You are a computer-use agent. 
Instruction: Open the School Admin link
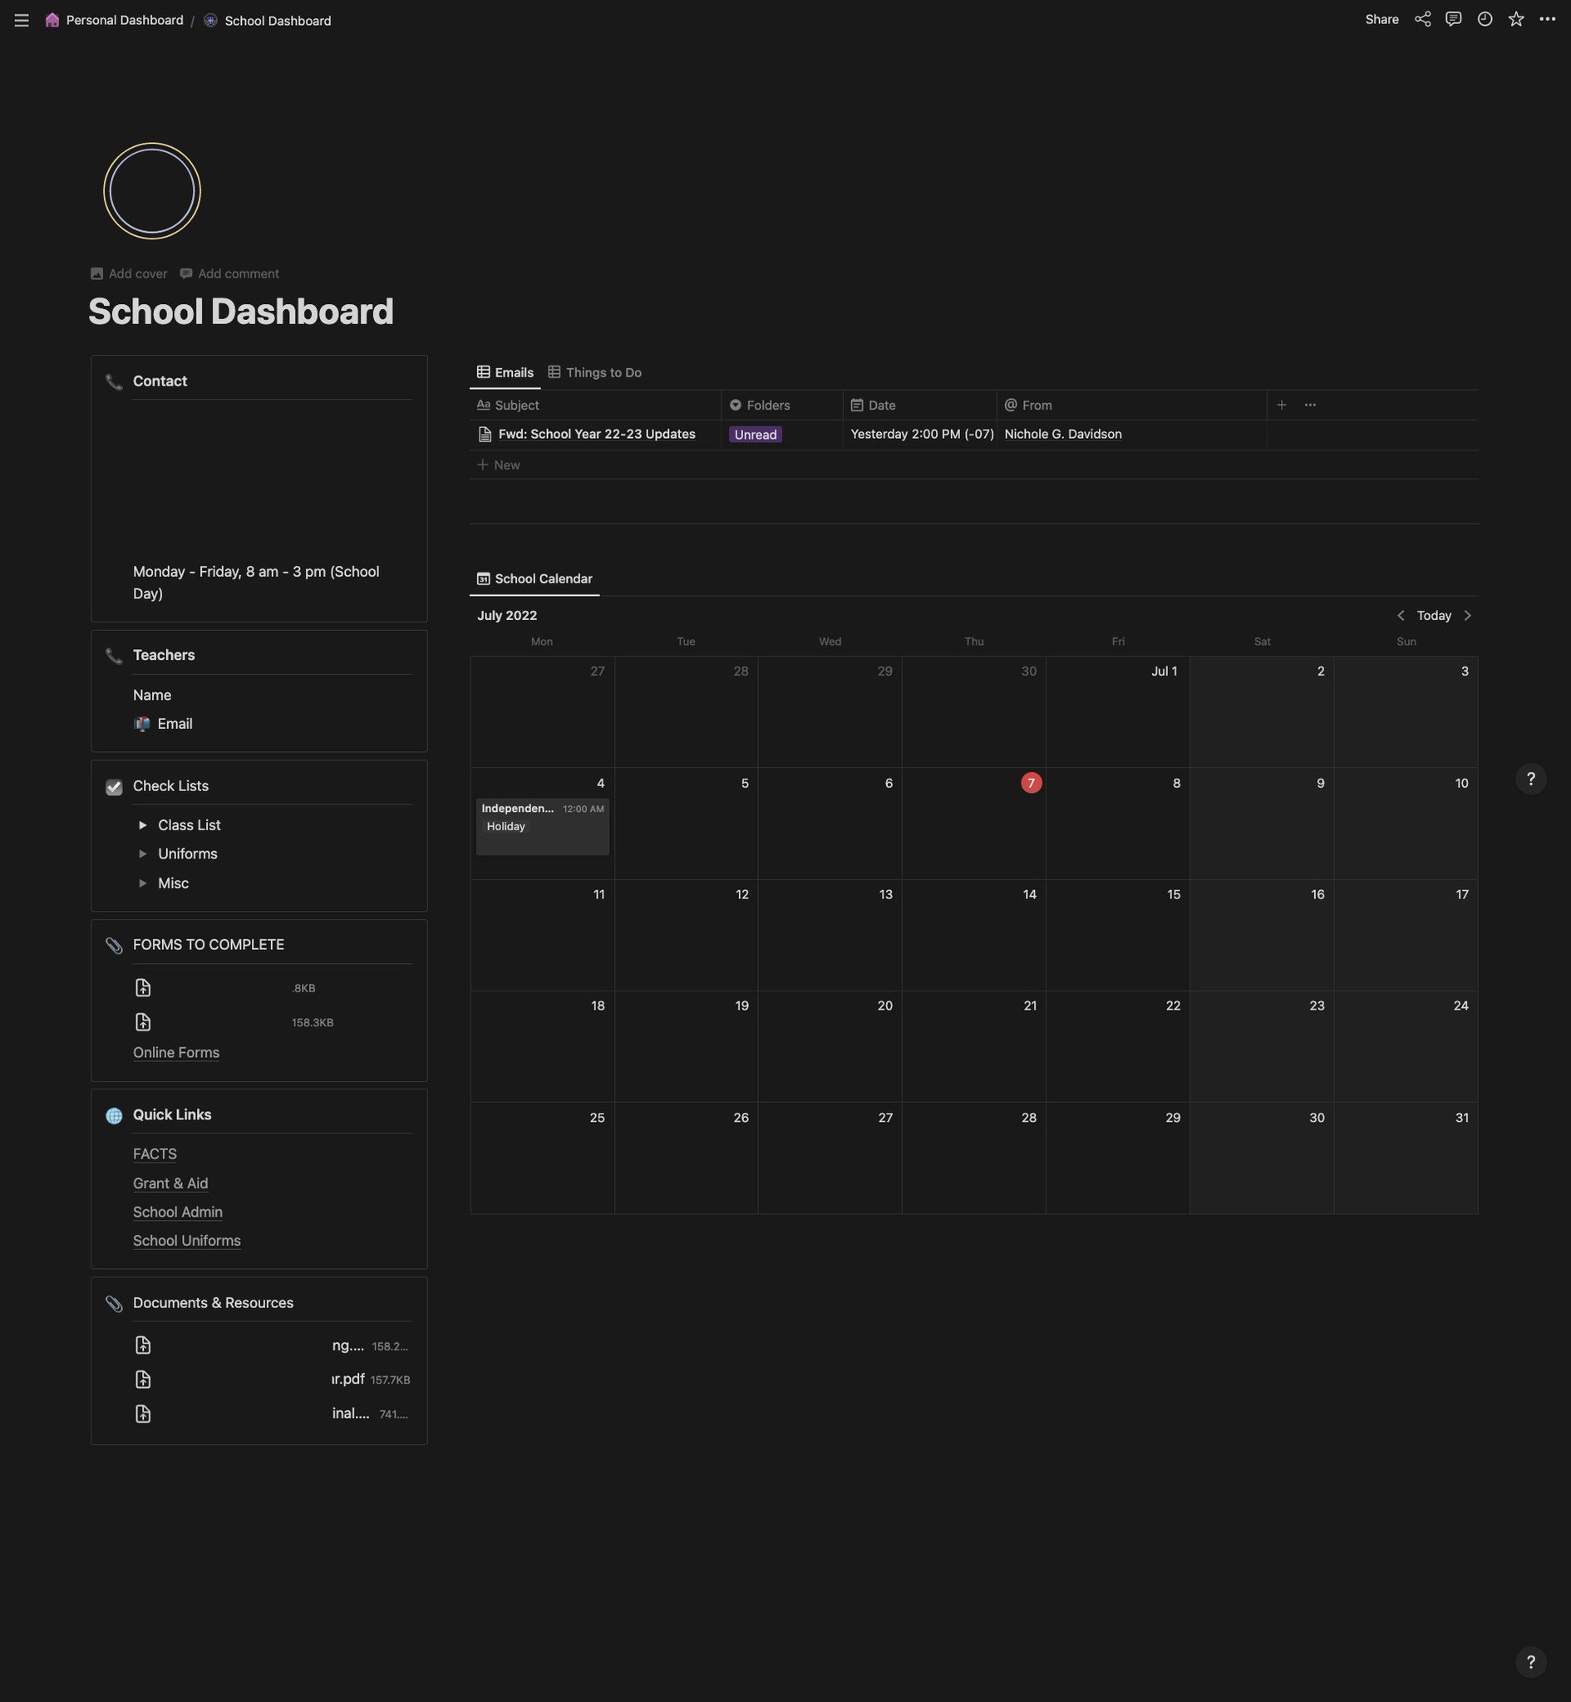tap(178, 1213)
